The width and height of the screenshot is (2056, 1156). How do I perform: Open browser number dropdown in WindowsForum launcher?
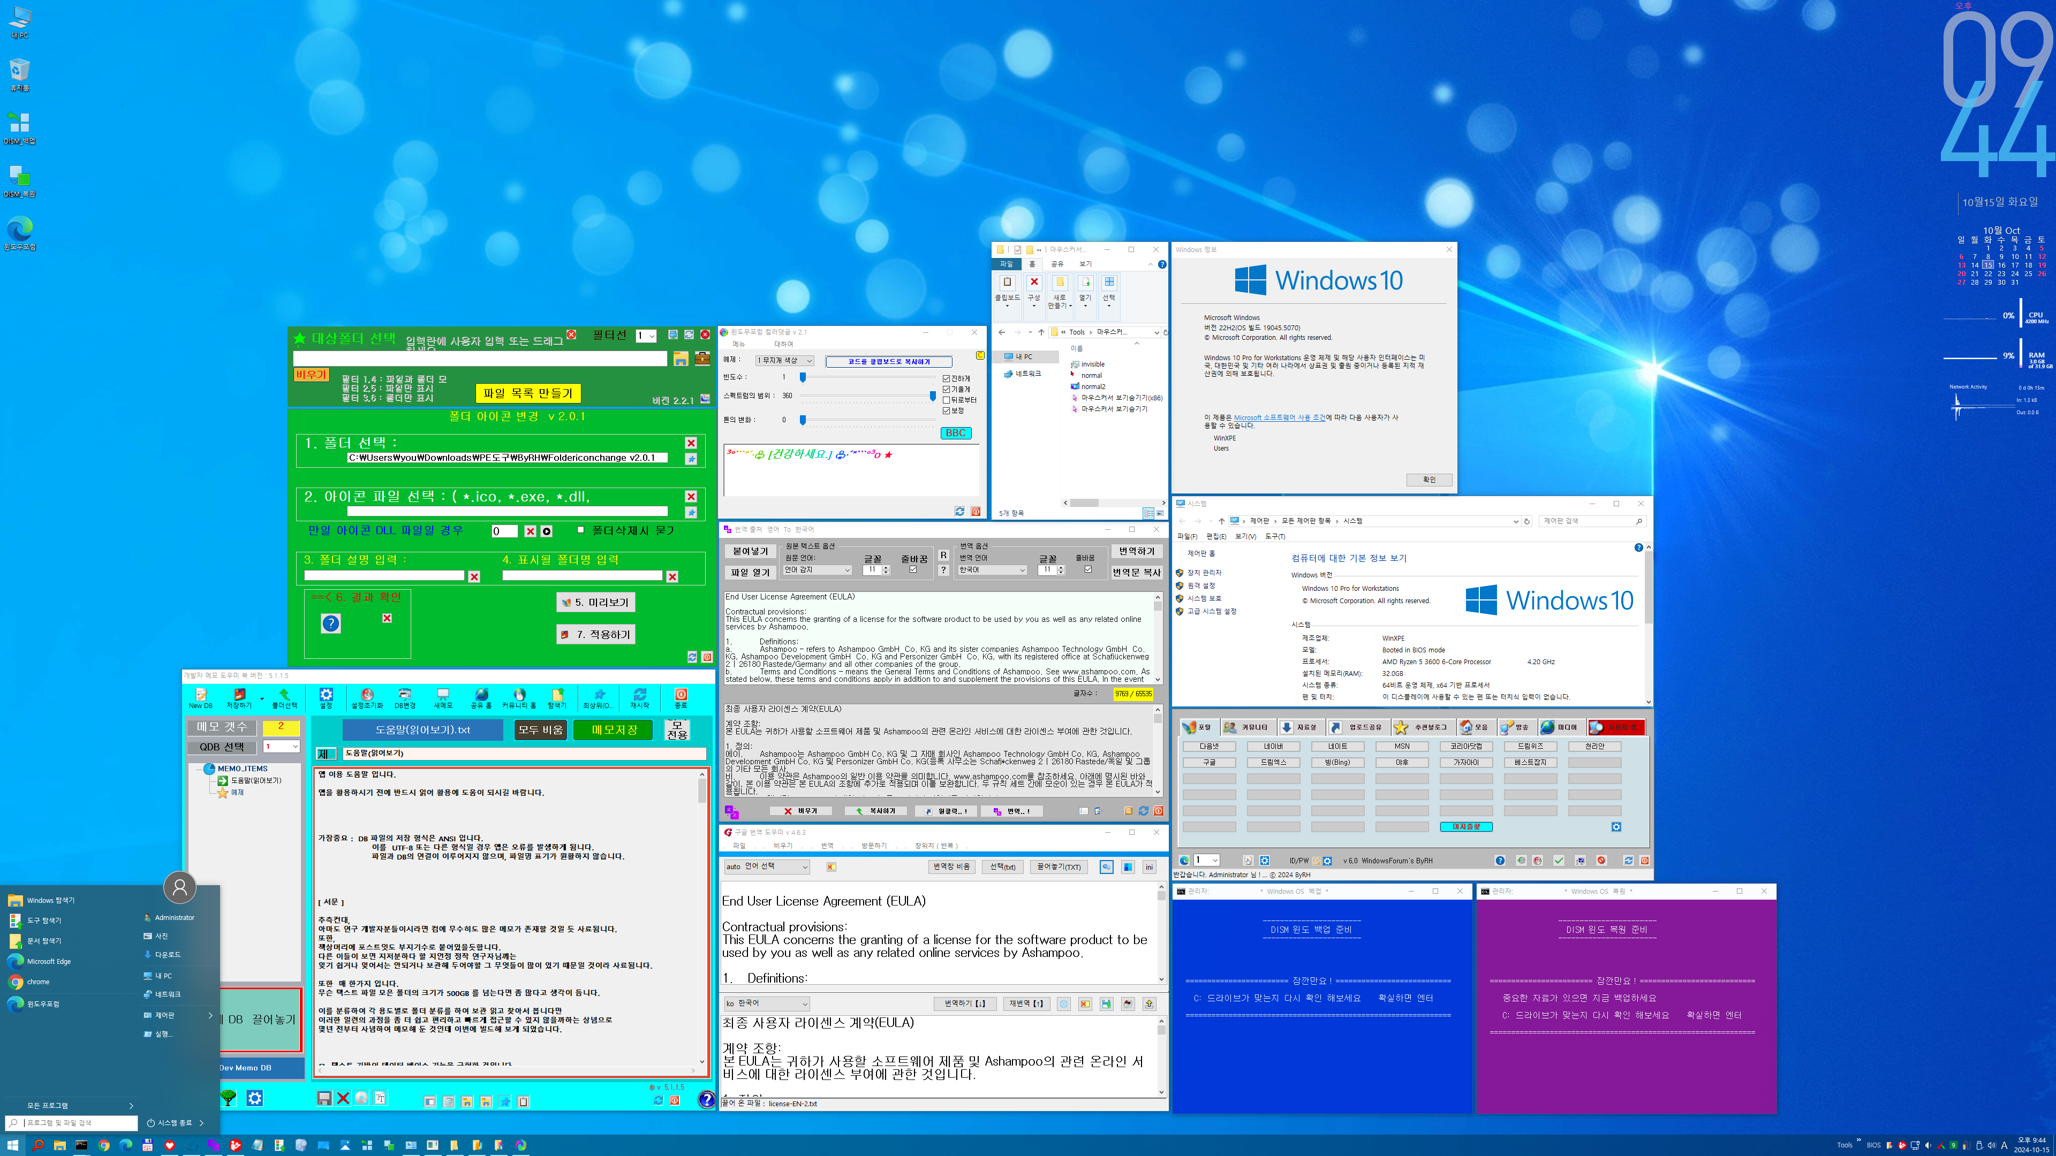(x=1206, y=860)
